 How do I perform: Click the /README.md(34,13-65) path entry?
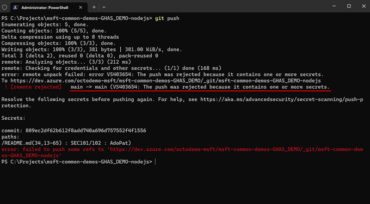[33, 143]
